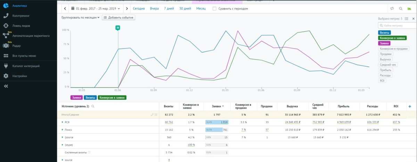Enable the Прибыль metric
Viewport: 417px width, 162px height.
tap(385, 70)
